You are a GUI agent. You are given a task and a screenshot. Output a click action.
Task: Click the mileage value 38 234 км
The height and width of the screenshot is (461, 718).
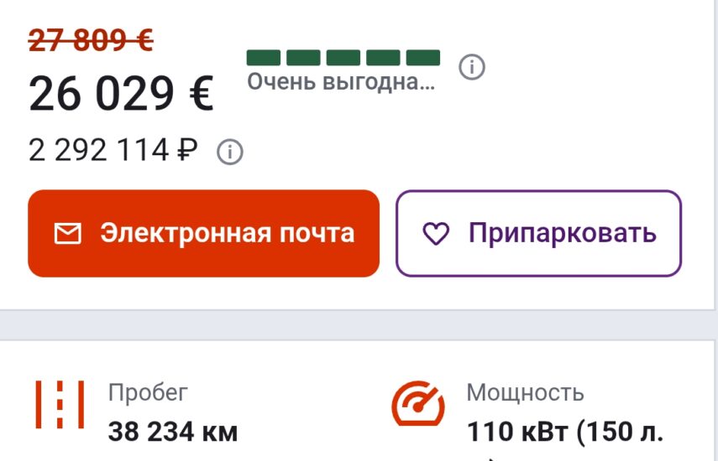click(x=173, y=432)
